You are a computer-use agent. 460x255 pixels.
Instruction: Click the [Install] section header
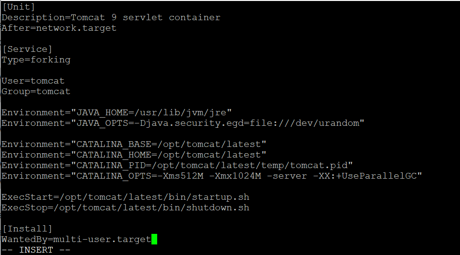tap(27, 229)
